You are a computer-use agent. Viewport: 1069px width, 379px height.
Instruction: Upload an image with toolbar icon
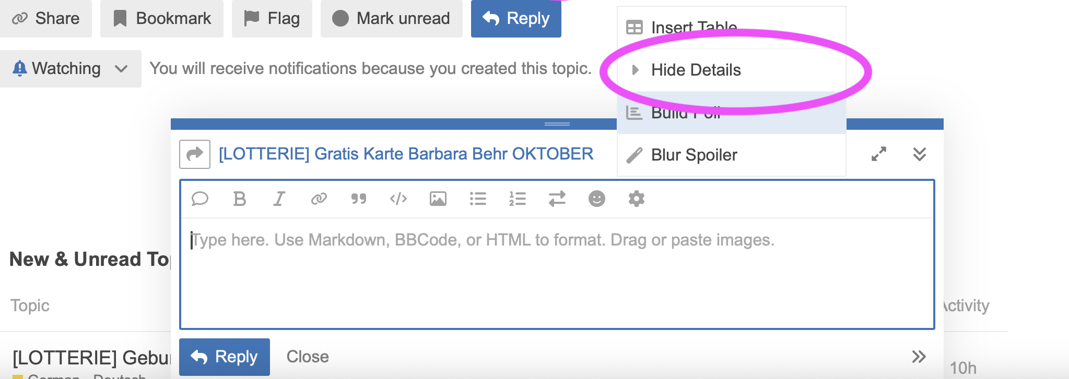[438, 199]
